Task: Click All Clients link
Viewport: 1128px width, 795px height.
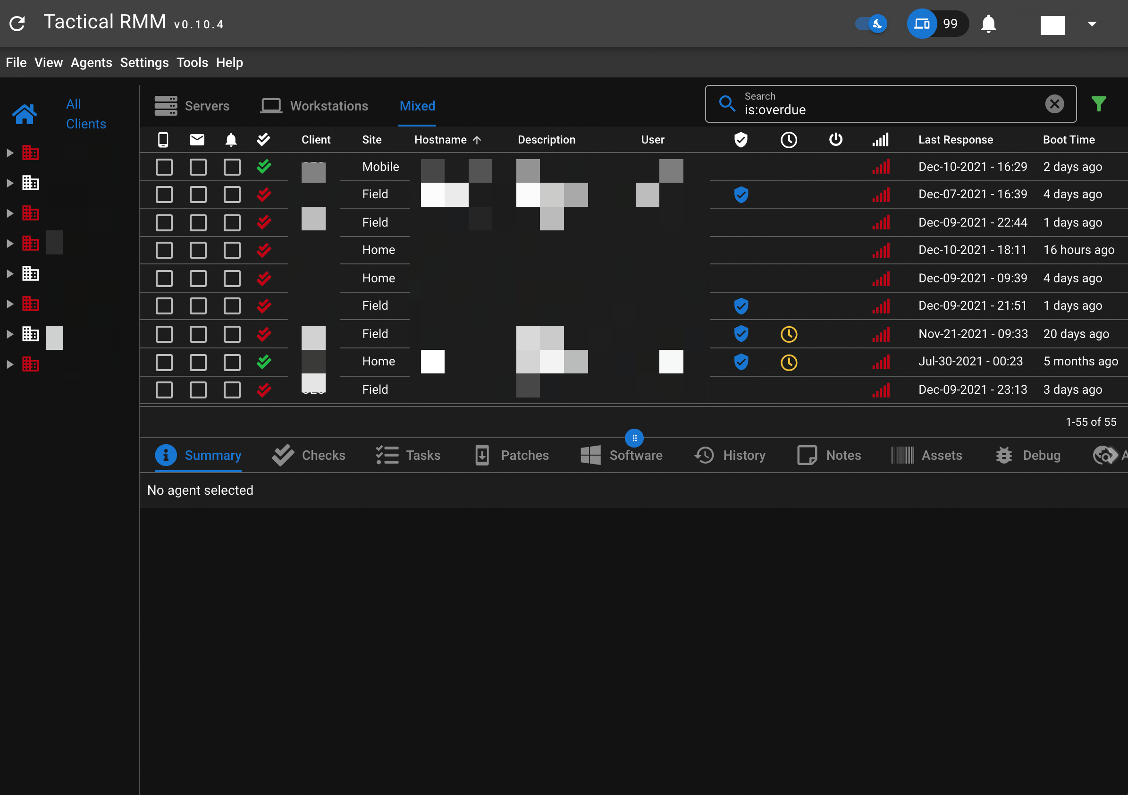Action: point(85,113)
